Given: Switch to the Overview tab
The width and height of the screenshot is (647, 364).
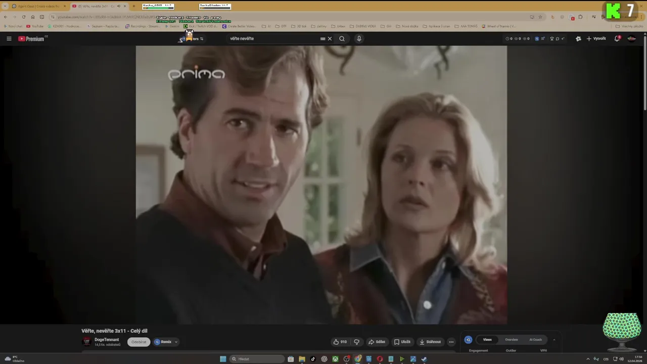Looking at the screenshot, I should tap(512, 340).
